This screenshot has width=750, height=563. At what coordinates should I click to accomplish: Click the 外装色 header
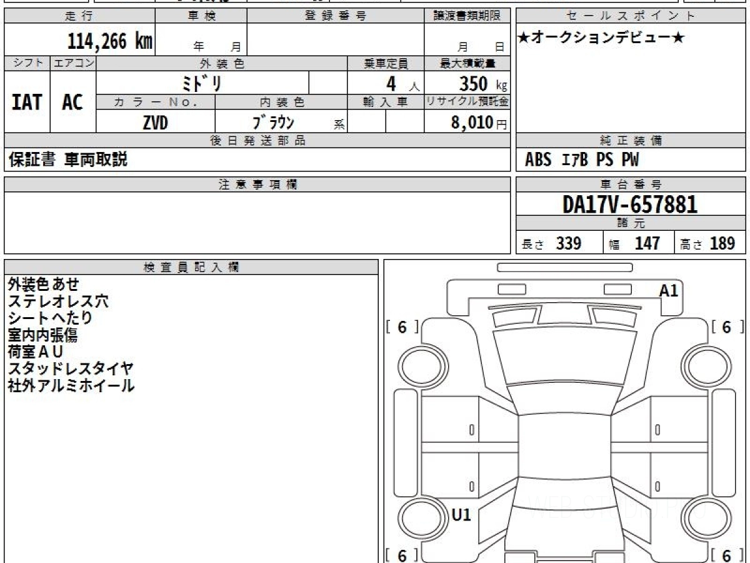point(222,63)
